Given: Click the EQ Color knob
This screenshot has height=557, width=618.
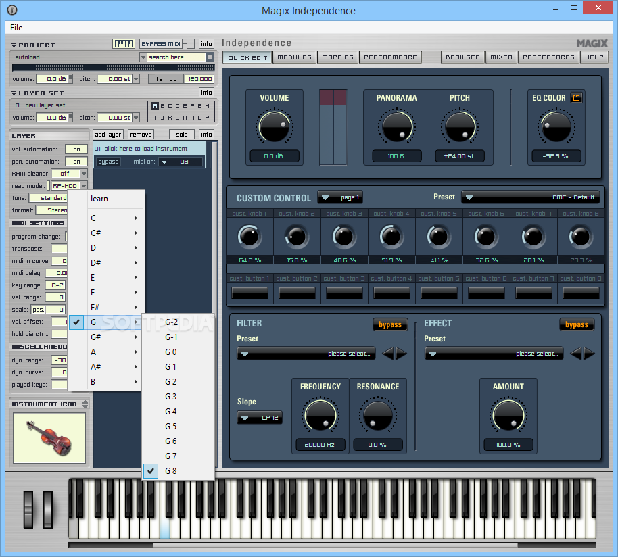Looking at the screenshot, I should [x=556, y=127].
